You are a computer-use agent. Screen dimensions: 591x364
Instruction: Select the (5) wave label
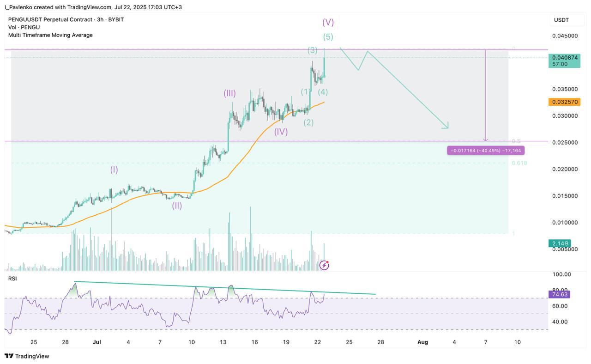[328, 37]
